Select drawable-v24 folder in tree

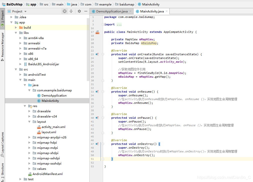[47, 117]
